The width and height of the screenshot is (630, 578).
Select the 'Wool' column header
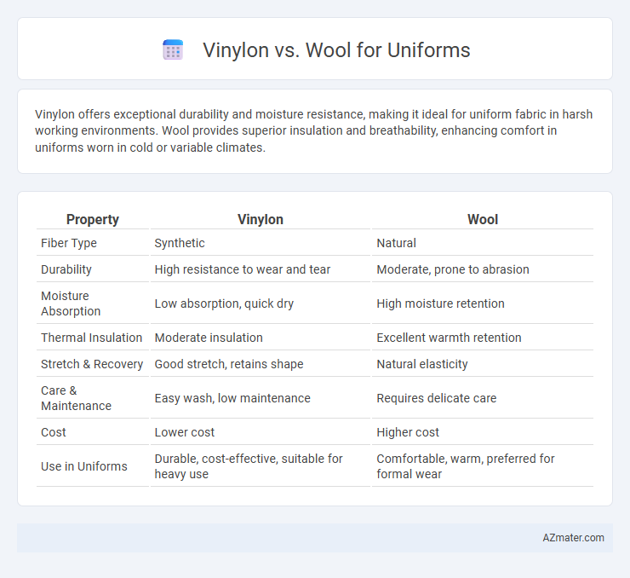(483, 220)
